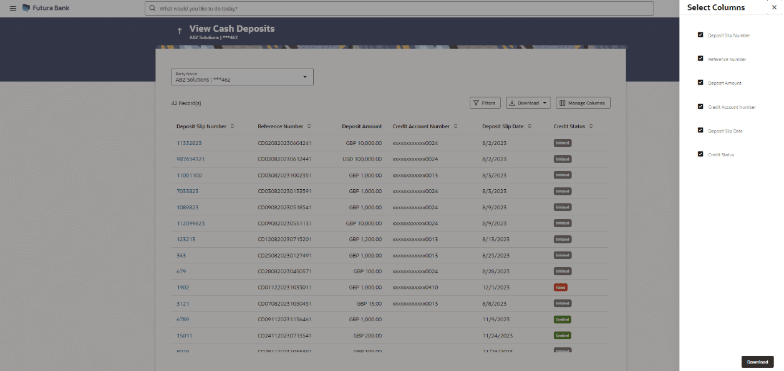Open the Party Name dropdown

coord(305,77)
